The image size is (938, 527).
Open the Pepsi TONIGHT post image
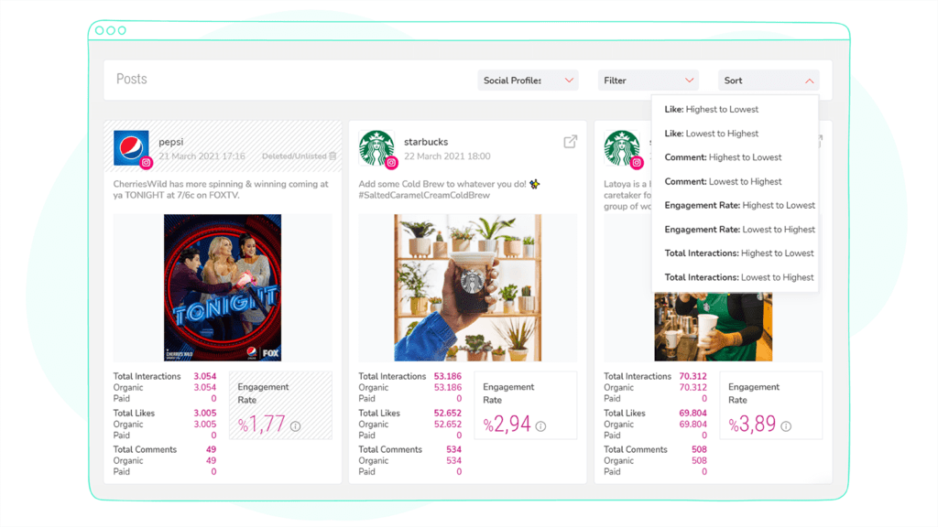tap(223, 287)
